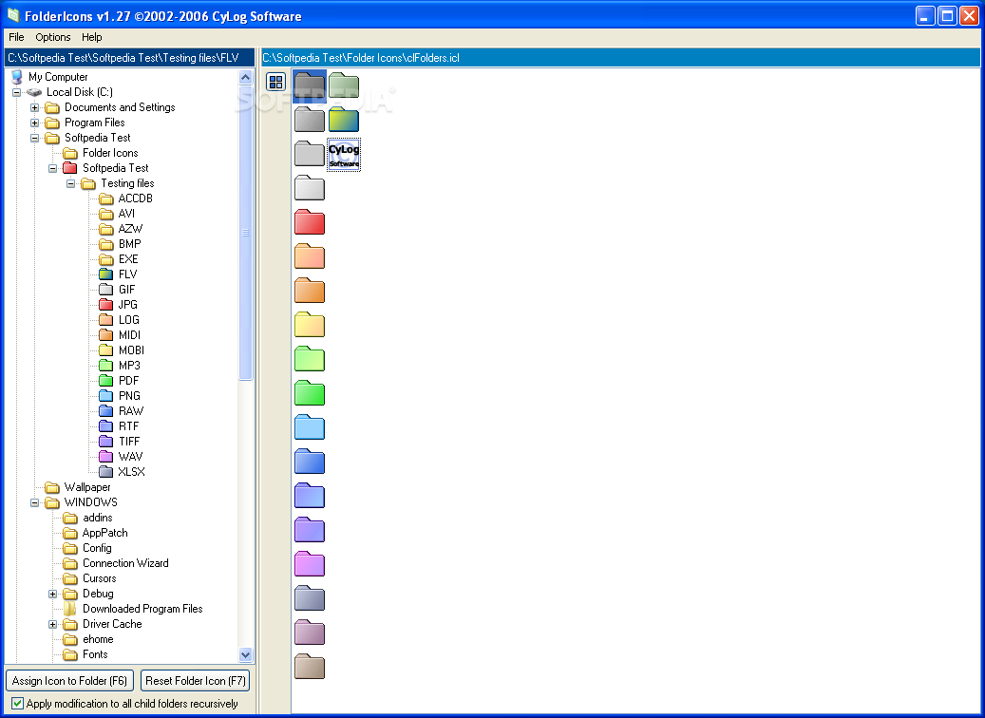This screenshot has width=985, height=718.
Task: Click the red Softpedia Test subfolder icon
Action: click(x=70, y=168)
